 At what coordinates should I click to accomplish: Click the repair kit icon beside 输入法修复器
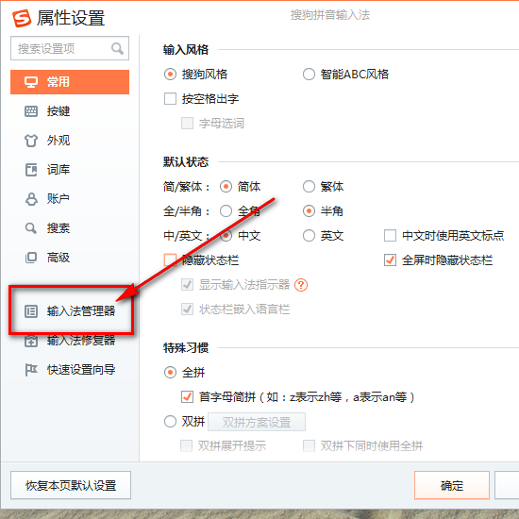click(x=31, y=341)
